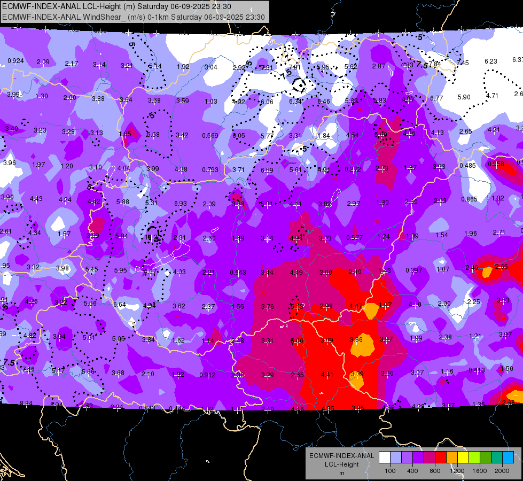Click the 6.23 wind shear value
The image size is (523, 481).
pyautogui.click(x=490, y=61)
